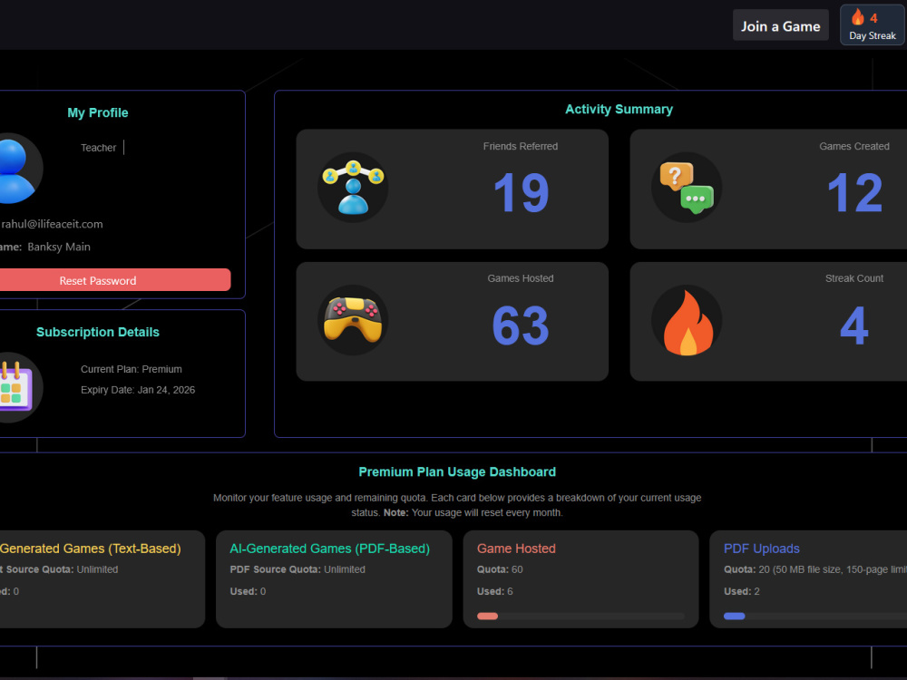Click the Streak Count label

[854, 278]
